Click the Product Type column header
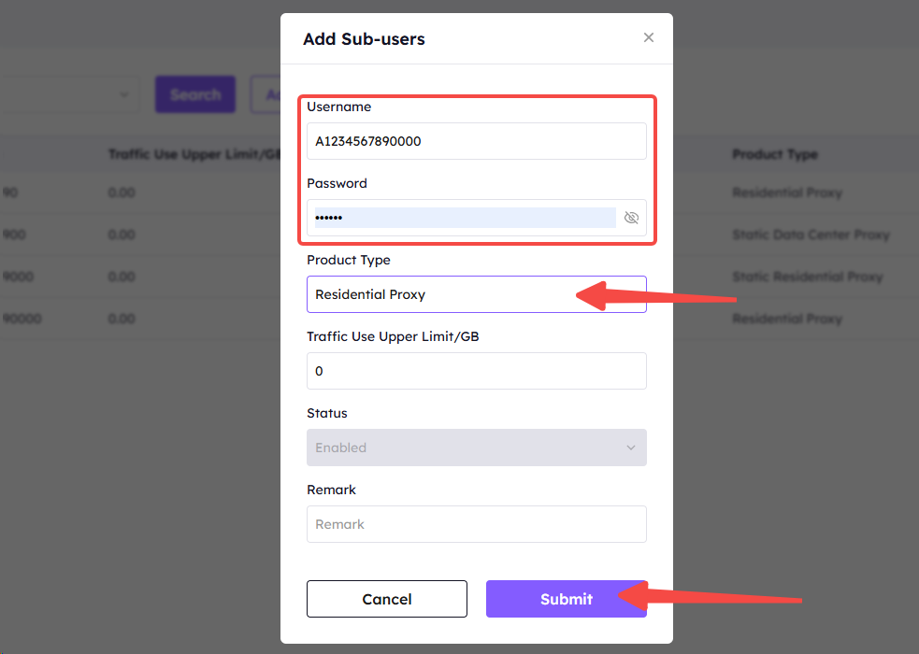Image resolution: width=919 pixels, height=654 pixels. [774, 154]
